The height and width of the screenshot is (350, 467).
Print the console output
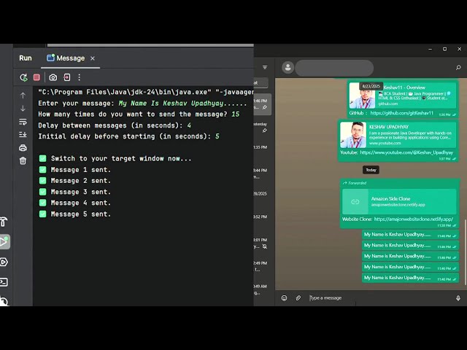(x=23, y=148)
